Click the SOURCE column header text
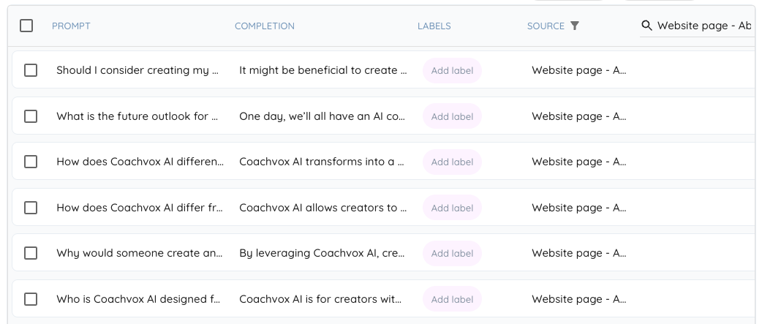 (x=546, y=26)
